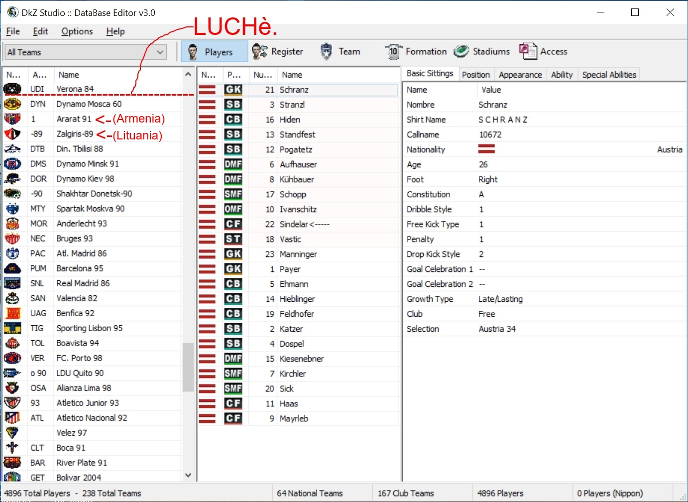Click the team list scrollbar thumb
Viewport: 688px width, 502px height.
coord(188,368)
